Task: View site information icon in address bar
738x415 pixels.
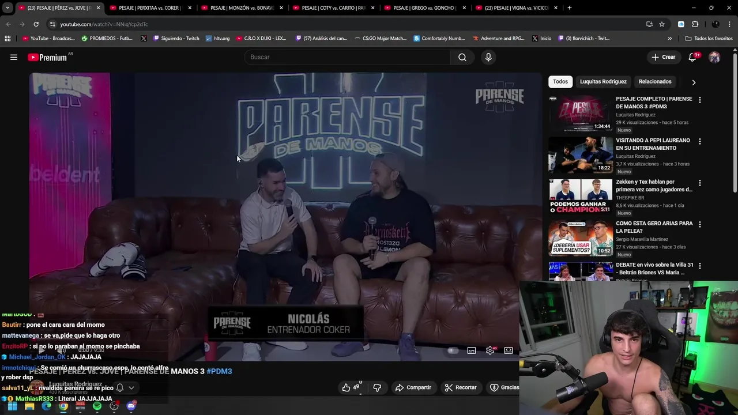Action: [x=52, y=24]
